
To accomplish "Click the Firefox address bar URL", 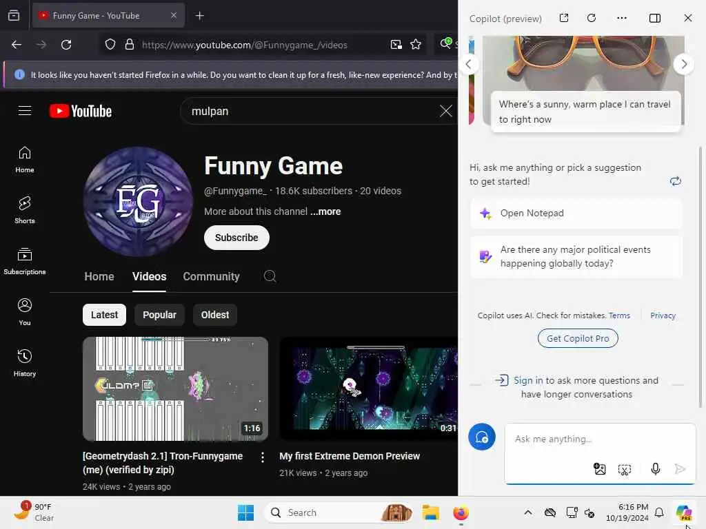I will click(x=245, y=45).
